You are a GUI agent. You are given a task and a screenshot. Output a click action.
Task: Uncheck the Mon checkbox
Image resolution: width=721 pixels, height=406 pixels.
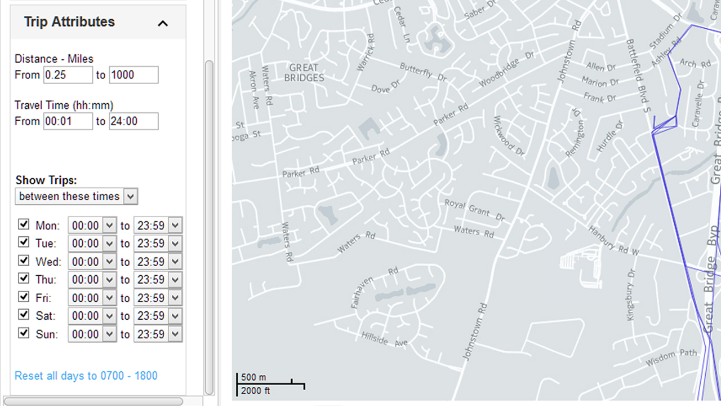24,224
